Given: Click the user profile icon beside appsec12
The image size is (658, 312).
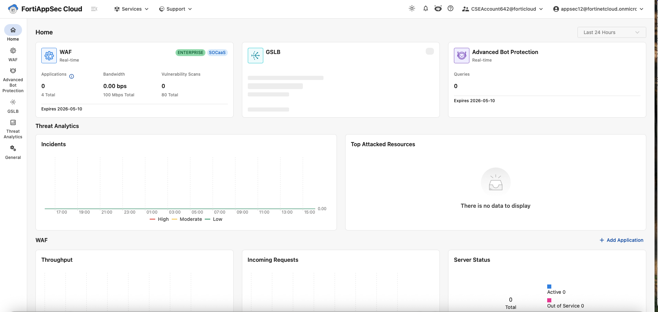Looking at the screenshot, I should coord(556,9).
